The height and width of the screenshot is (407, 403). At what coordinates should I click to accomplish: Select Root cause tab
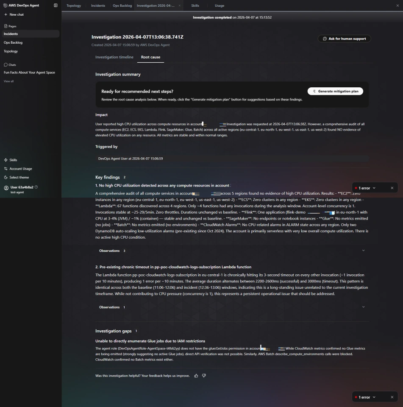pyautogui.click(x=150, y=57)
